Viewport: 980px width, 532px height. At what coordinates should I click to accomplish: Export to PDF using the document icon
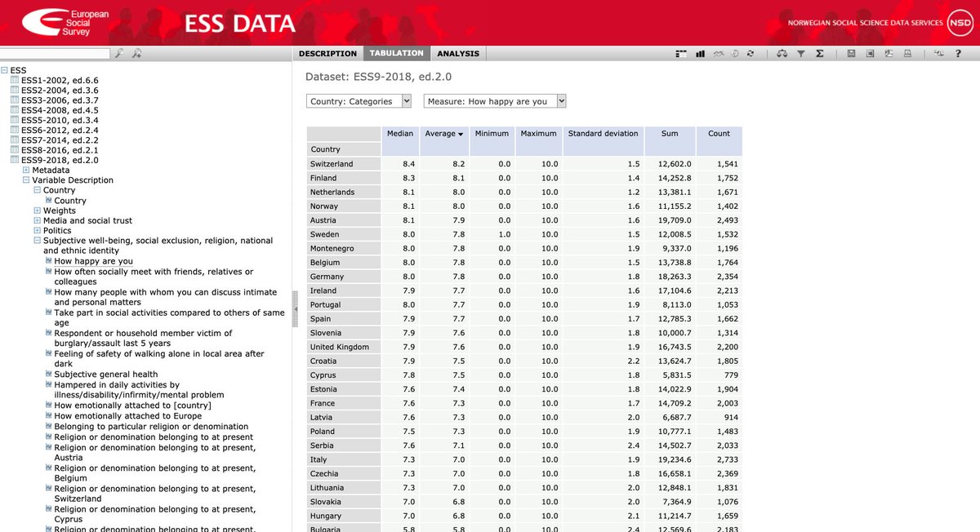[889, 54]
